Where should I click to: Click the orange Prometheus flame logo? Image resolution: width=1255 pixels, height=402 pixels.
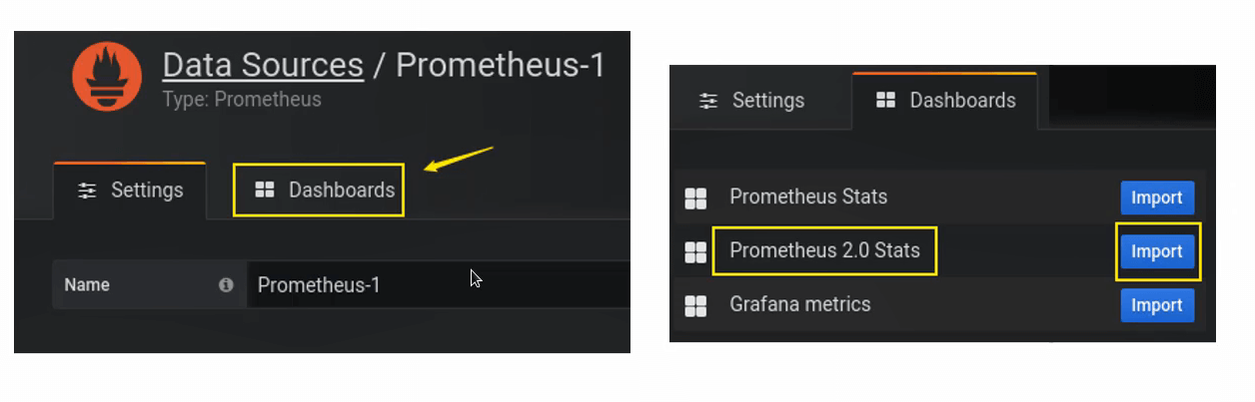pos(108,77)
